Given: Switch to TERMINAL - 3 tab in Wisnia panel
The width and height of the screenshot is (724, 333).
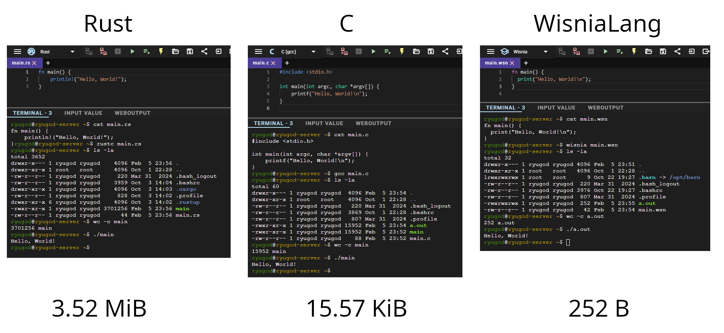Looking at the screenshot, I should [506, 108].
